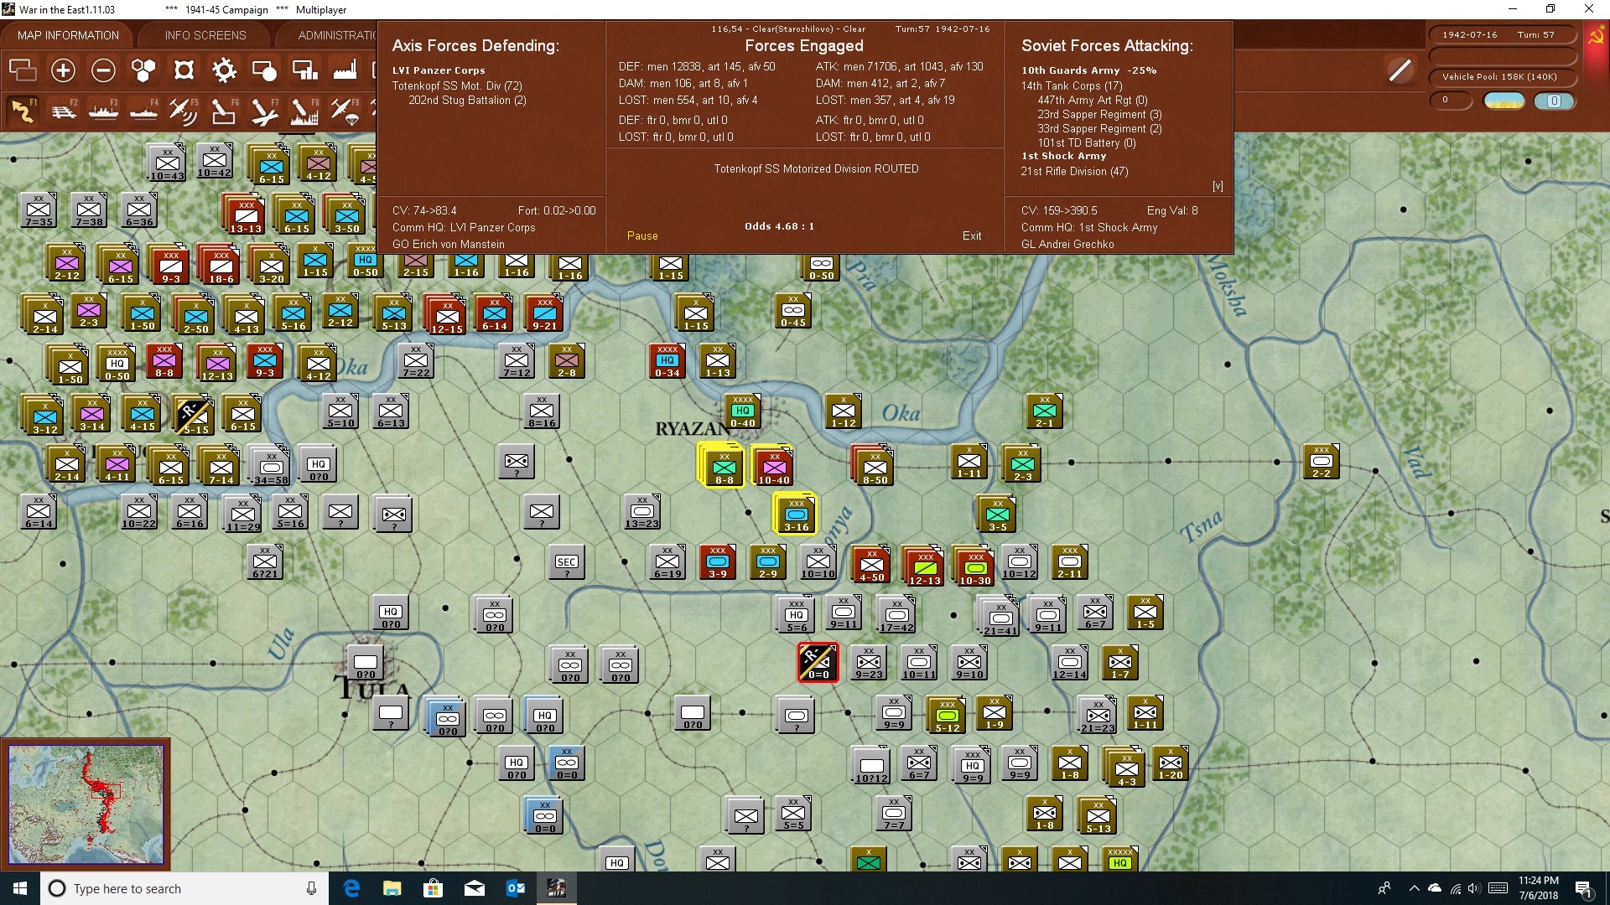Open Microsoft Edge from the taskbar
This screenshot has height=905, width=1610.
(x=351, y=888)
